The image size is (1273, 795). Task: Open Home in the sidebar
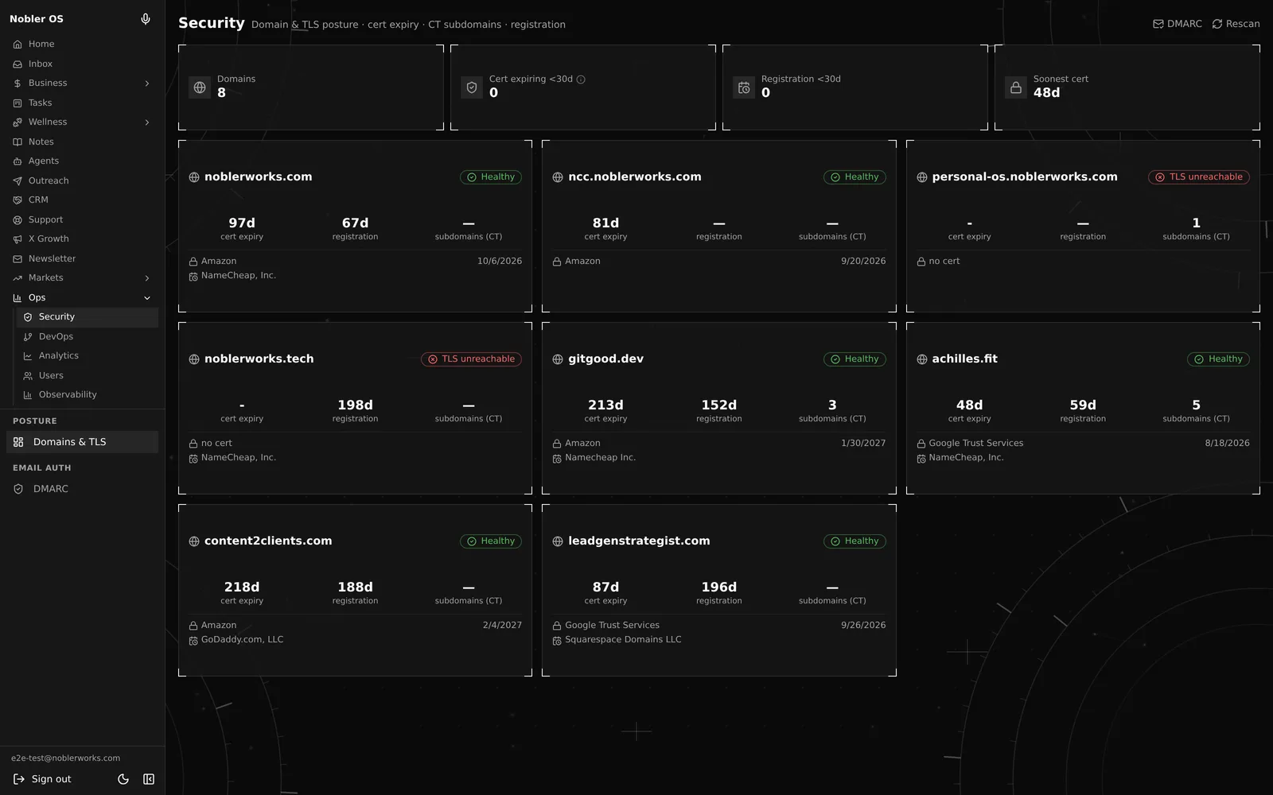click(x=83, y=44)
